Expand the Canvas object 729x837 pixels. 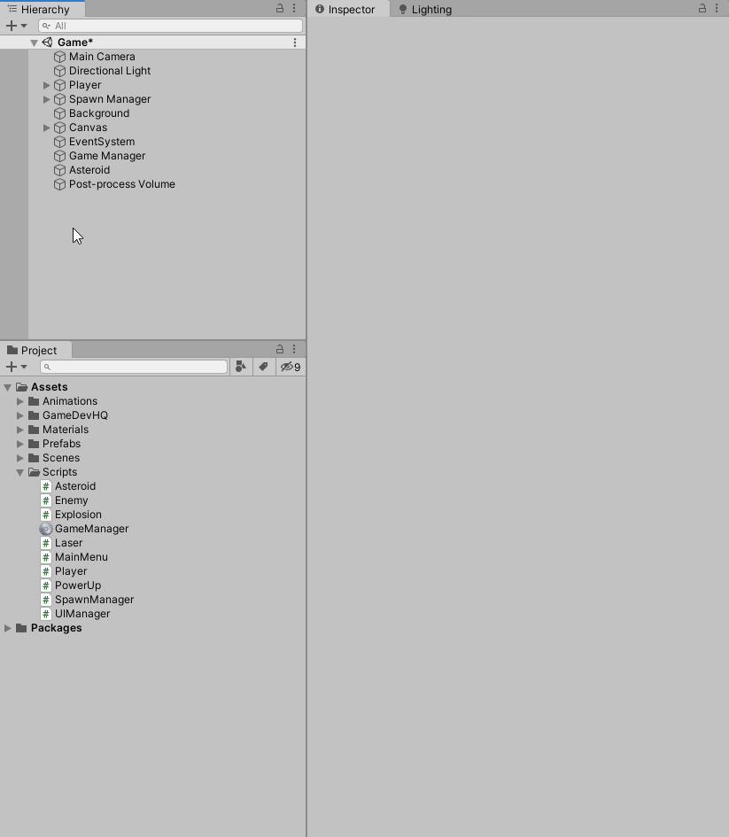pos(46,128)
